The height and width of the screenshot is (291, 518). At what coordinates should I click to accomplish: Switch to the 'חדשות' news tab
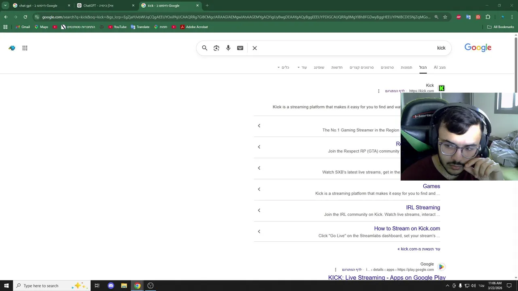pyautogui.click(x=337, y=67)
